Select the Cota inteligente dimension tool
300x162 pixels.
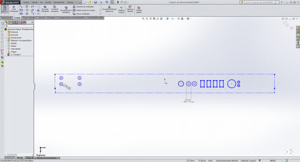click(14, 9)
